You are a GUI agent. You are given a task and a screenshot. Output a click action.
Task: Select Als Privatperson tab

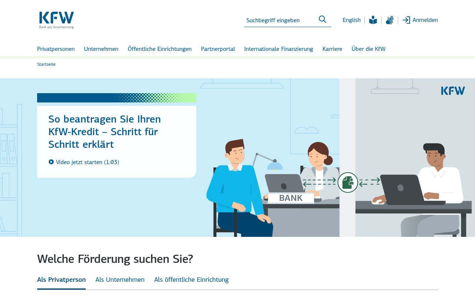tap(61, 280)
